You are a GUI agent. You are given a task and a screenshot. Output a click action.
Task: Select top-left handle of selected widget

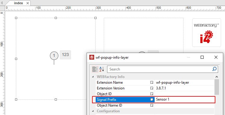[16, 18]
